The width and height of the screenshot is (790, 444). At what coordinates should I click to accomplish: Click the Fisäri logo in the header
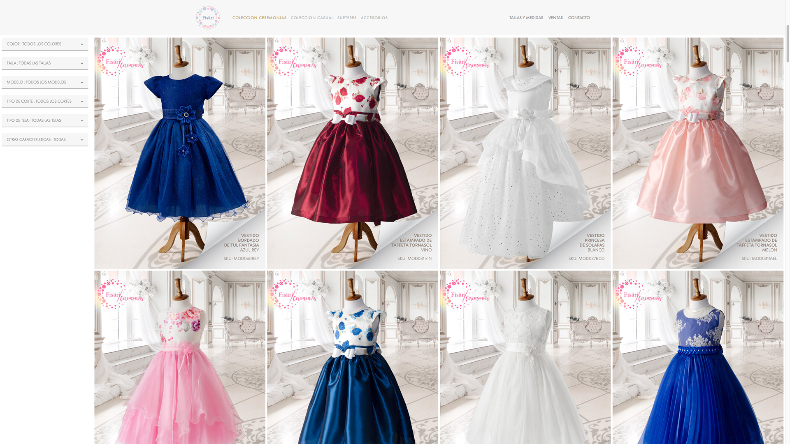[x=208, y=18]
